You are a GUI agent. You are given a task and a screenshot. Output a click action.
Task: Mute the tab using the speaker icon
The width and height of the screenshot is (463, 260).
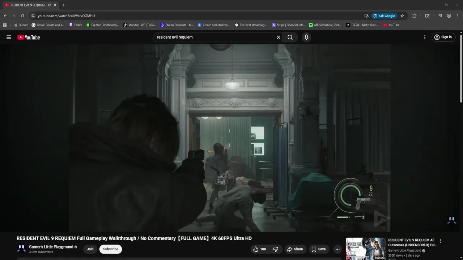(x=49, y=5)
